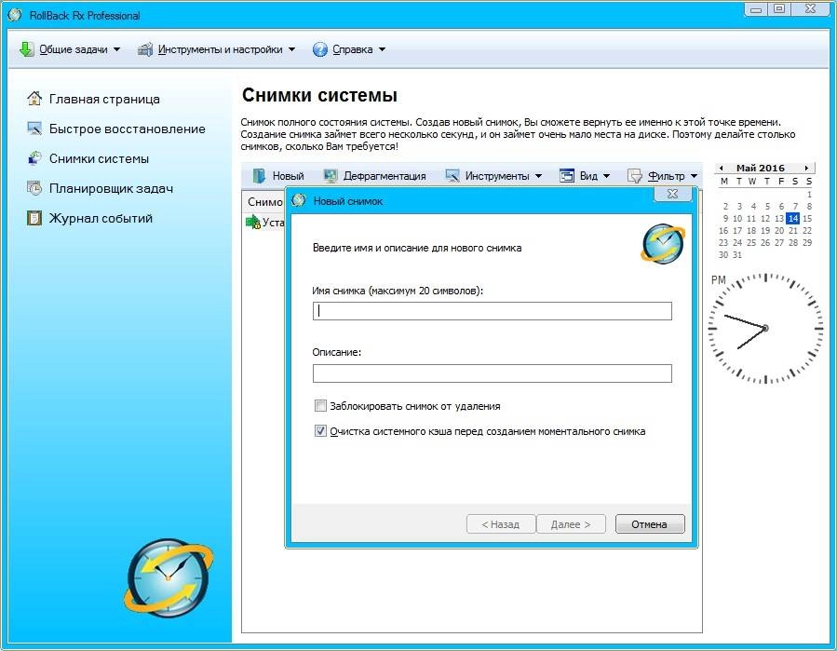Screen dimensions: 837x651
Task: Select day 15 in the calendar
Action: point(807,218)
